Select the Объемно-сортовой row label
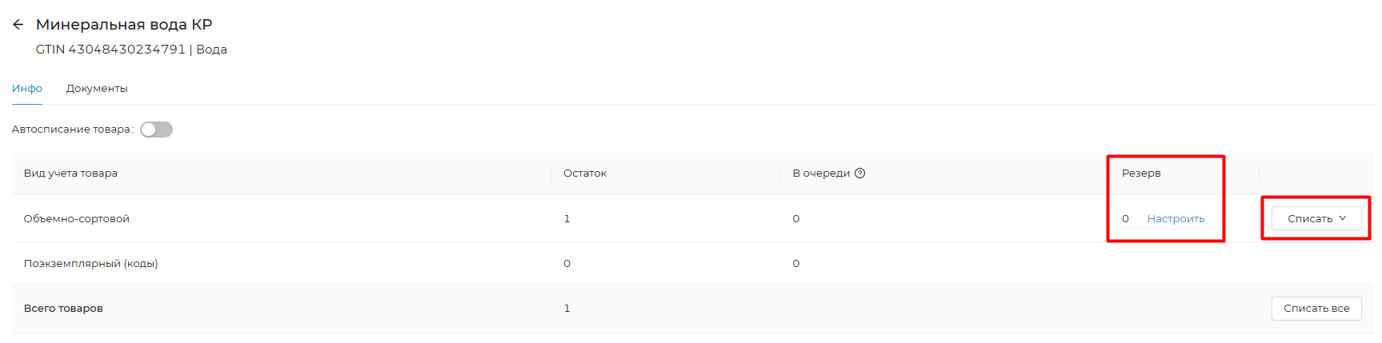 point(77,218)
